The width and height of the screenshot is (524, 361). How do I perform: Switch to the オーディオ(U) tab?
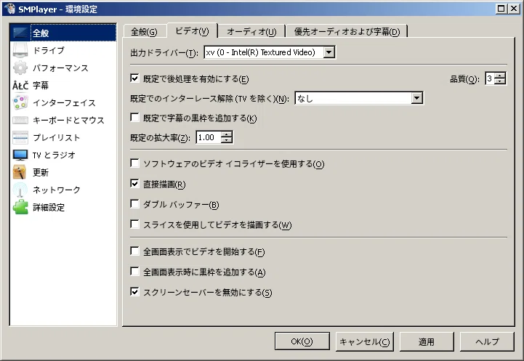251,32
